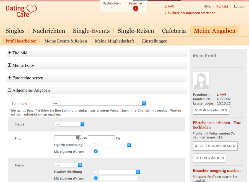Click the Logout link
The height and width of the screenshot is (182, 249).
[239, 6]
